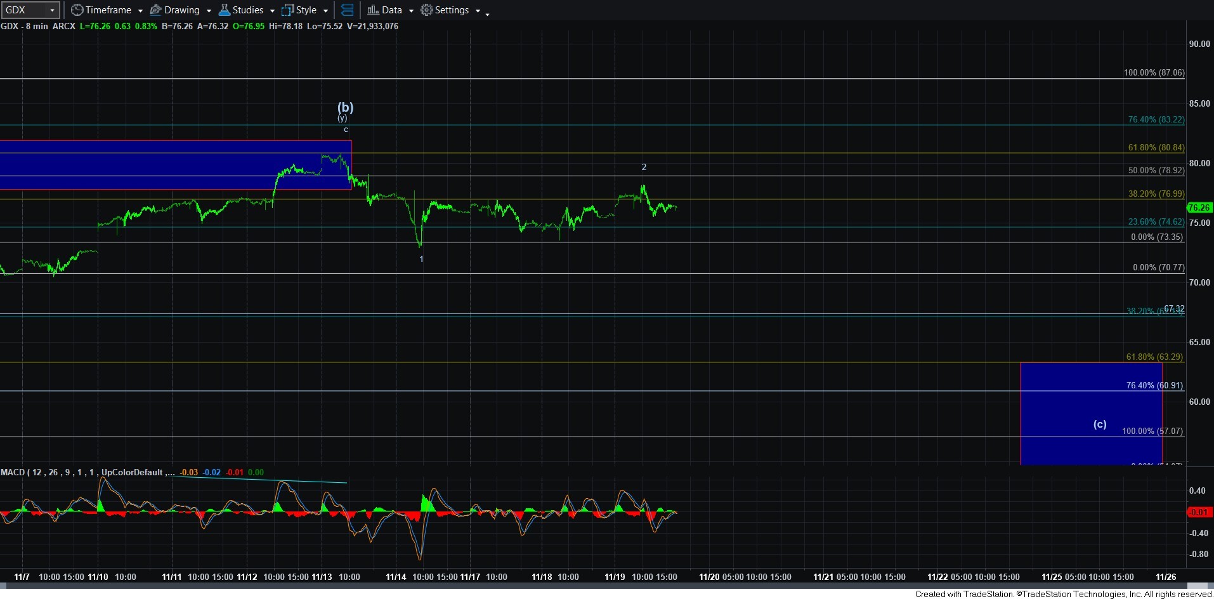This screenshot has width=1214, height=599.
Task: Expand the dropdown arrow beside Studies
Action: click(272, 11)
